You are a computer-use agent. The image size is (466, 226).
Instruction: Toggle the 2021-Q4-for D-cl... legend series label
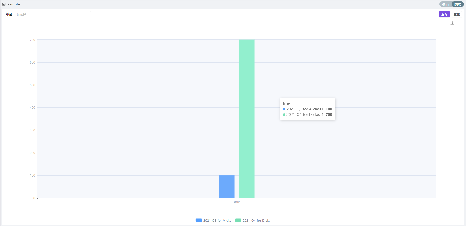(x=256, y=220)
